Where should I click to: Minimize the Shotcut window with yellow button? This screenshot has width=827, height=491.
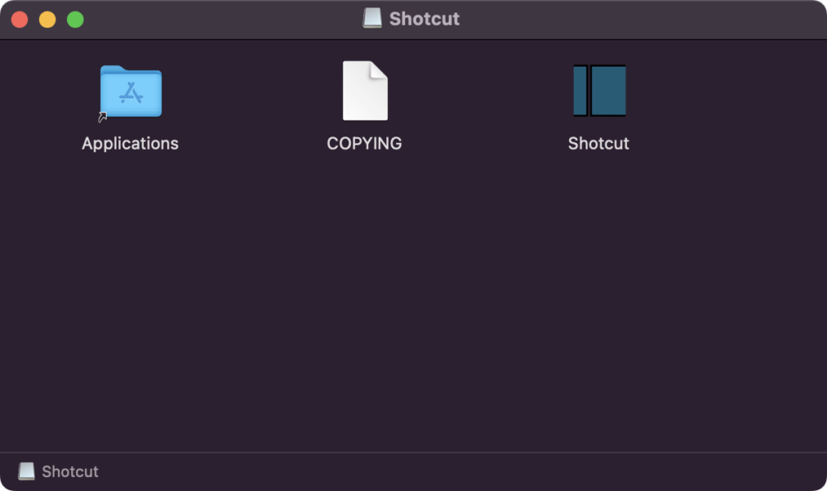[x=47, y=20]
